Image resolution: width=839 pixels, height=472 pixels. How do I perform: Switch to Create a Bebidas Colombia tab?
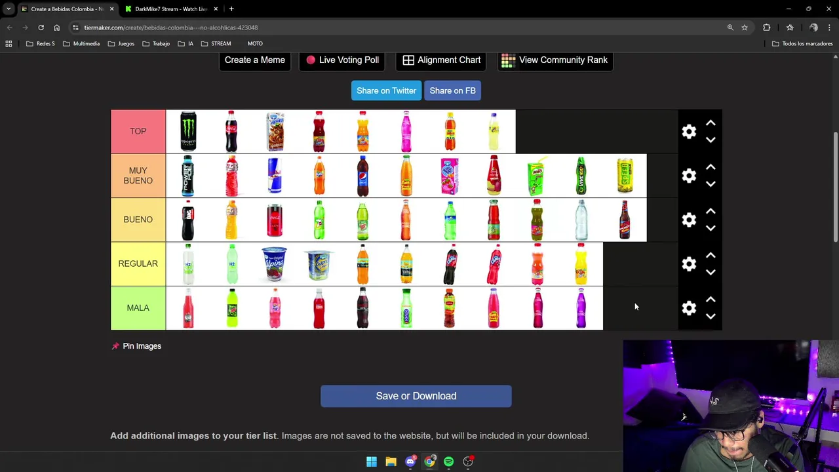click(x=67, y=9)
